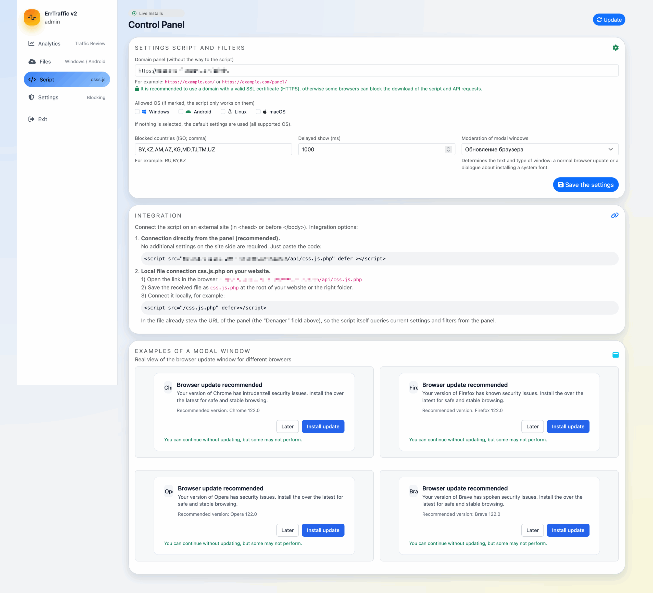
Task: Open the Script css.js sidebar item
Action: point(67,79)
